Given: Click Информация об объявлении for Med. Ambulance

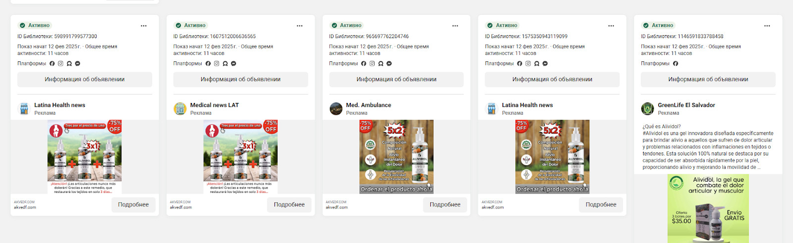Looking at the screenshot, I should pos(396,79).
